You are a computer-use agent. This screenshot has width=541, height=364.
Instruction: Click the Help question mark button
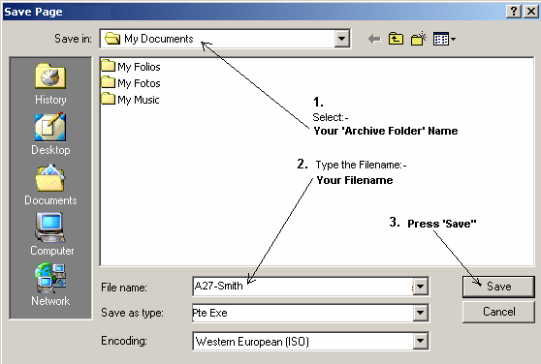click(x=514, y=12)
